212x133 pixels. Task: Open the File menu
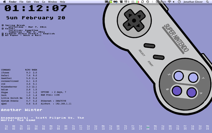coord(22,2)
